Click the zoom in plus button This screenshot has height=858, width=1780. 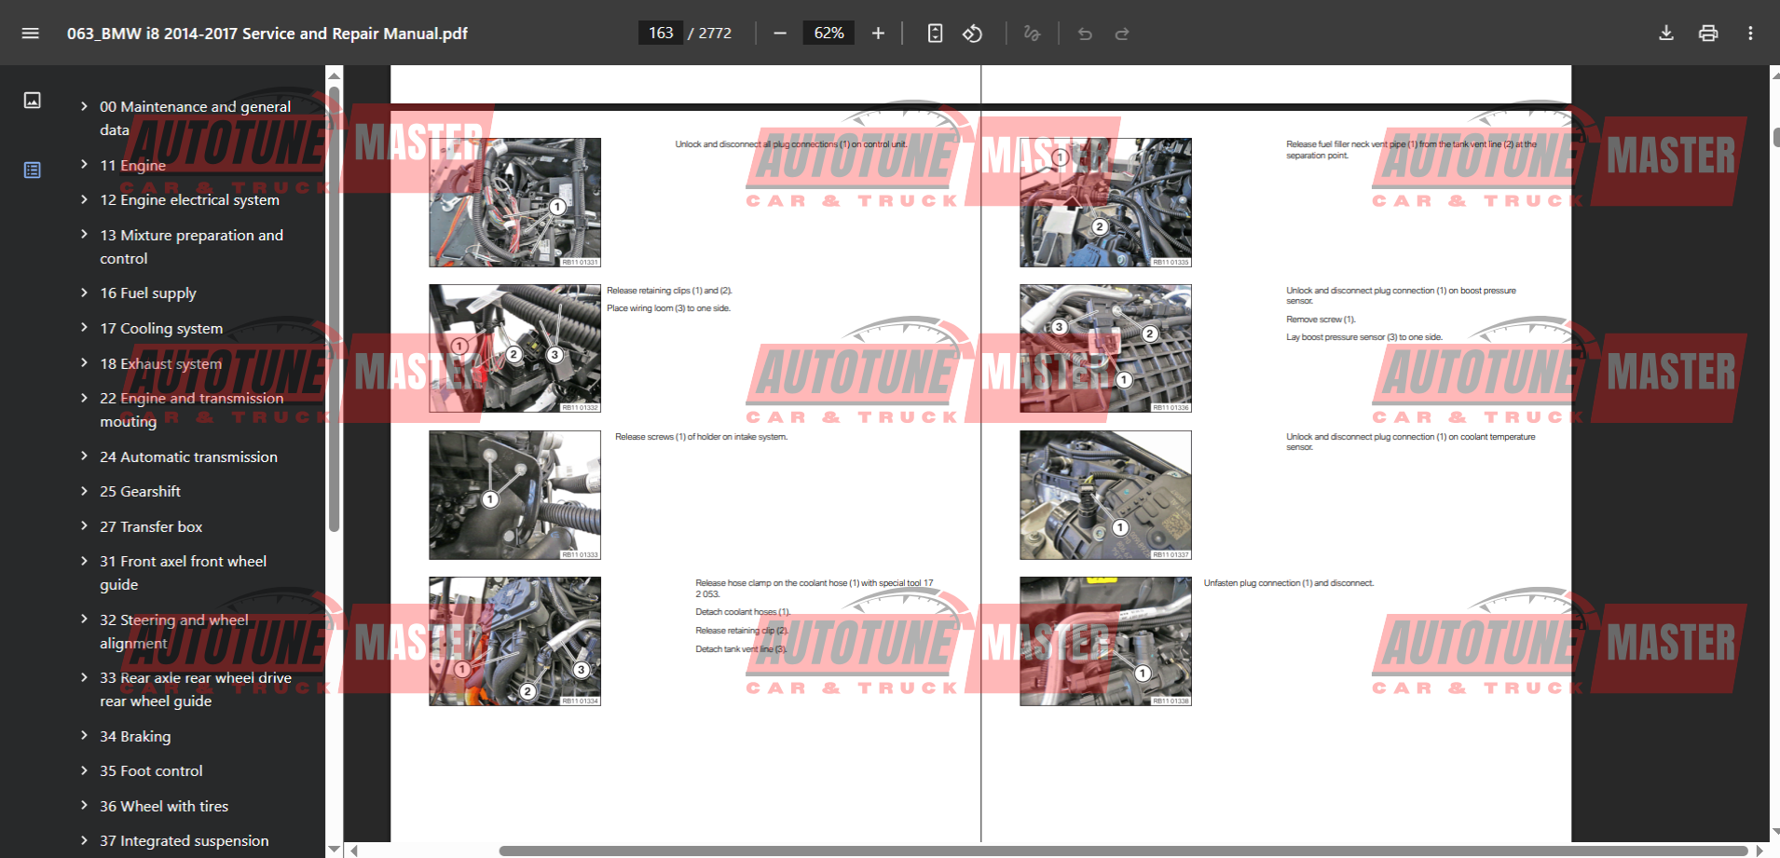878,34
